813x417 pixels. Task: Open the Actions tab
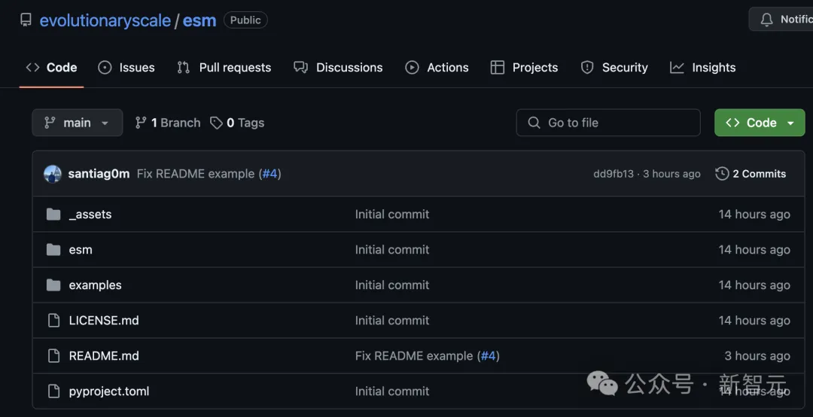(x=437, y=68)
